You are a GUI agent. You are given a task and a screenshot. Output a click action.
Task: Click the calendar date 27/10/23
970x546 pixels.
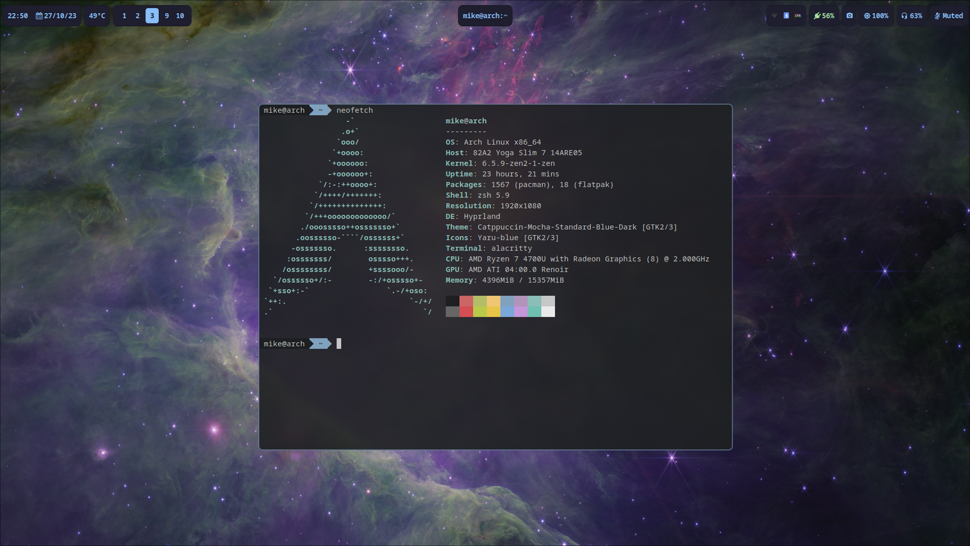click(x=56, y=16)
